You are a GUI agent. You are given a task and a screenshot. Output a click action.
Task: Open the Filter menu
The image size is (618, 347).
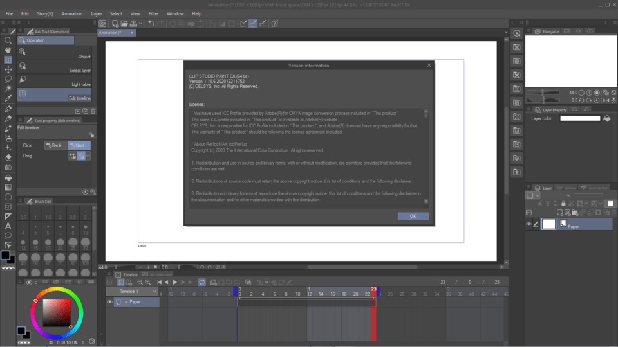[154, 13]
